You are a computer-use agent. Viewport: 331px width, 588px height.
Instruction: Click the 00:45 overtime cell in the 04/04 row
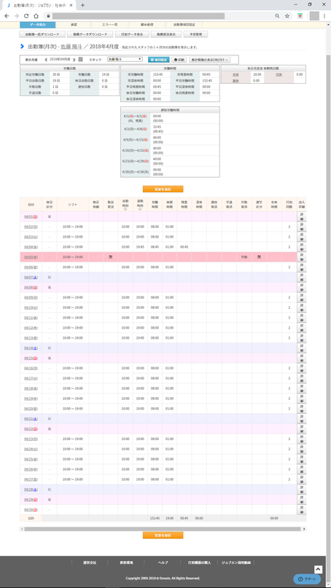click(184, 247)
